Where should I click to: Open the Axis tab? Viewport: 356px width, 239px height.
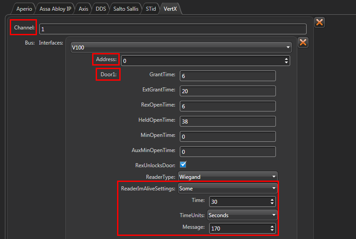click(x=83, y=8)
